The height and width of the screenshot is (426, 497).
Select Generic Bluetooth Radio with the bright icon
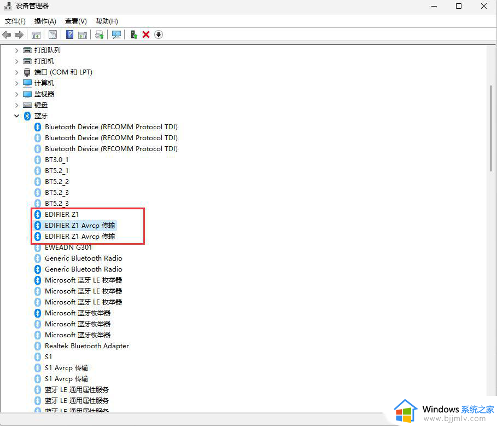click(83, 269)
